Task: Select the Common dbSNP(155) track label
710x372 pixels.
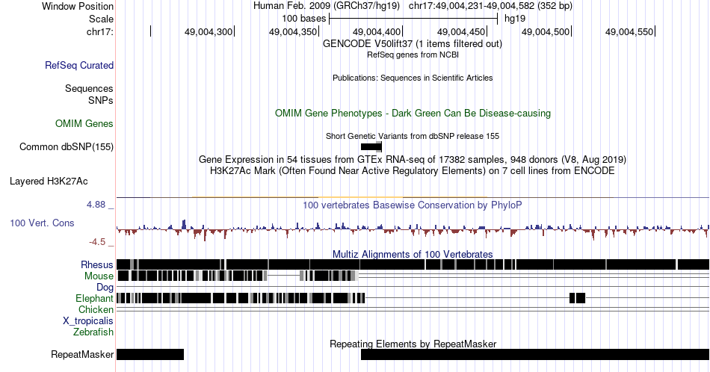Action: point(66,146)
